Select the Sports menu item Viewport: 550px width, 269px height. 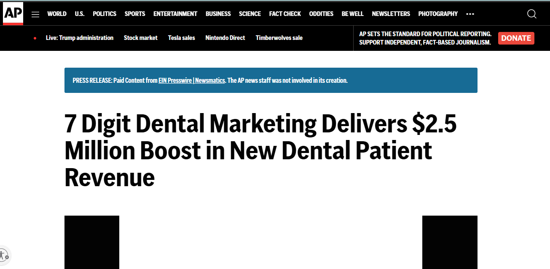(135, 14)
